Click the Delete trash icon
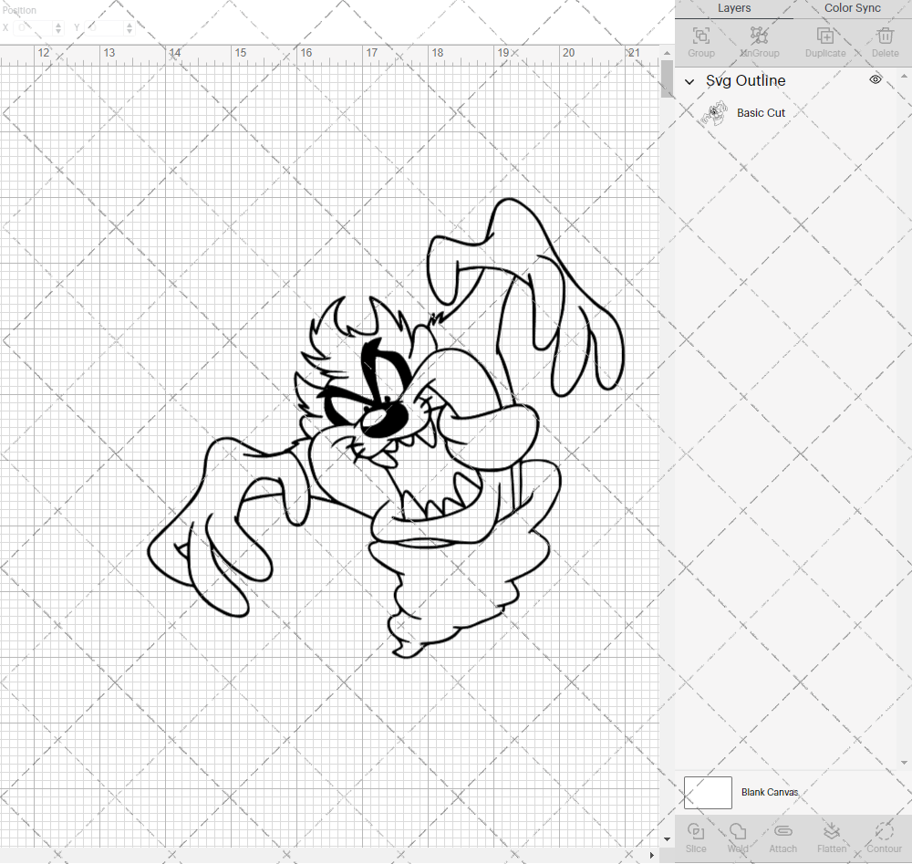912x864 pixels. tap(886, 36)
